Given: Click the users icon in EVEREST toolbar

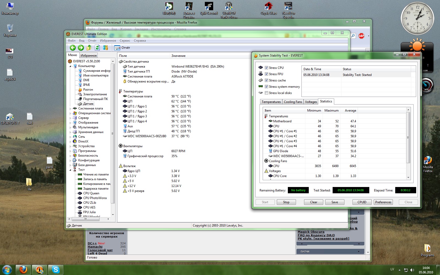Looking at the screenshot, I should click(x=106, y=48).
